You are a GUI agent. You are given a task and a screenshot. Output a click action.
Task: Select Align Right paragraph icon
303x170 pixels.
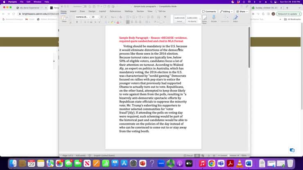(136, 22)
